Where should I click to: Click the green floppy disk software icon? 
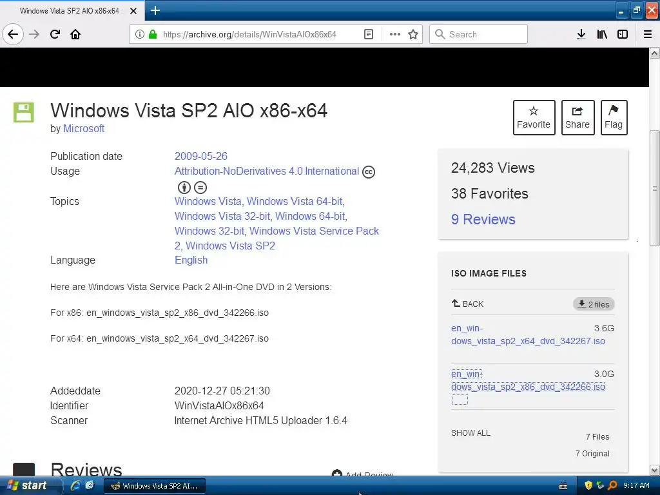click(x=24, y=112)
